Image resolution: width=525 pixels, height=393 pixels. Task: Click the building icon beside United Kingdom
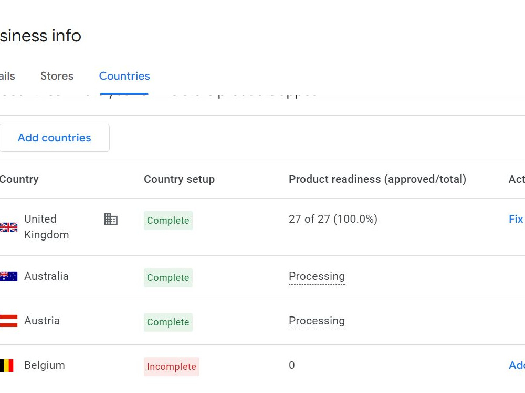[x=111, y=219]
